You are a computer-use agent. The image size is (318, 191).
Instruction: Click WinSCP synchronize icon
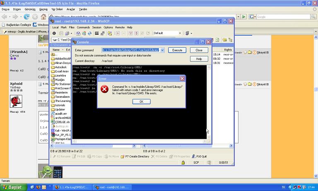pyautogui.click(x=84, y=33)
